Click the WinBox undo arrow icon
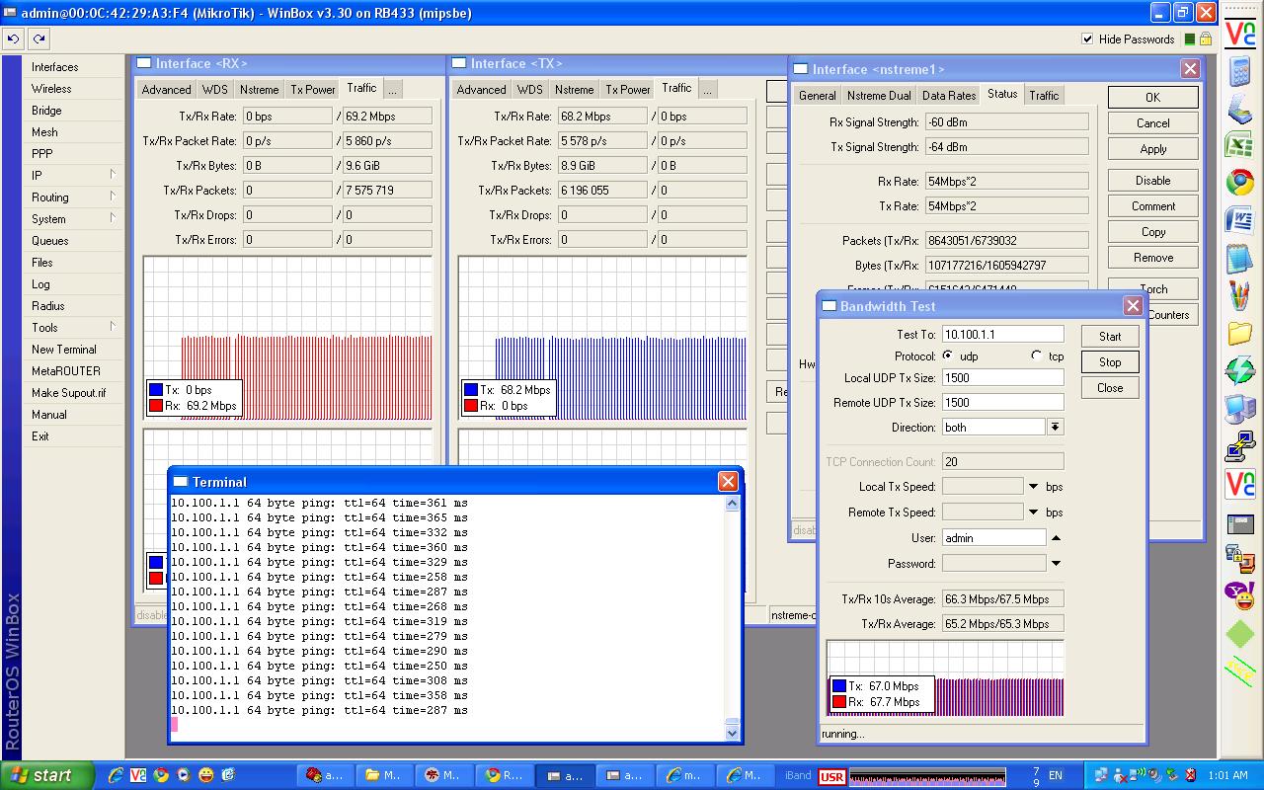 click(x=13, y=39)
